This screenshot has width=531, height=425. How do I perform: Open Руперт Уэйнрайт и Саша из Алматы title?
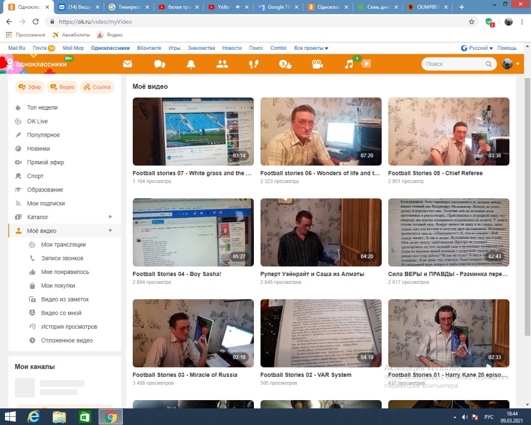[x=312, y=274]
